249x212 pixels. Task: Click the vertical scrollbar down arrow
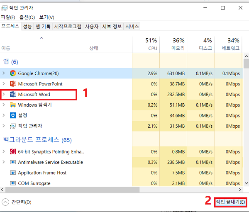(x=246, y=183)
